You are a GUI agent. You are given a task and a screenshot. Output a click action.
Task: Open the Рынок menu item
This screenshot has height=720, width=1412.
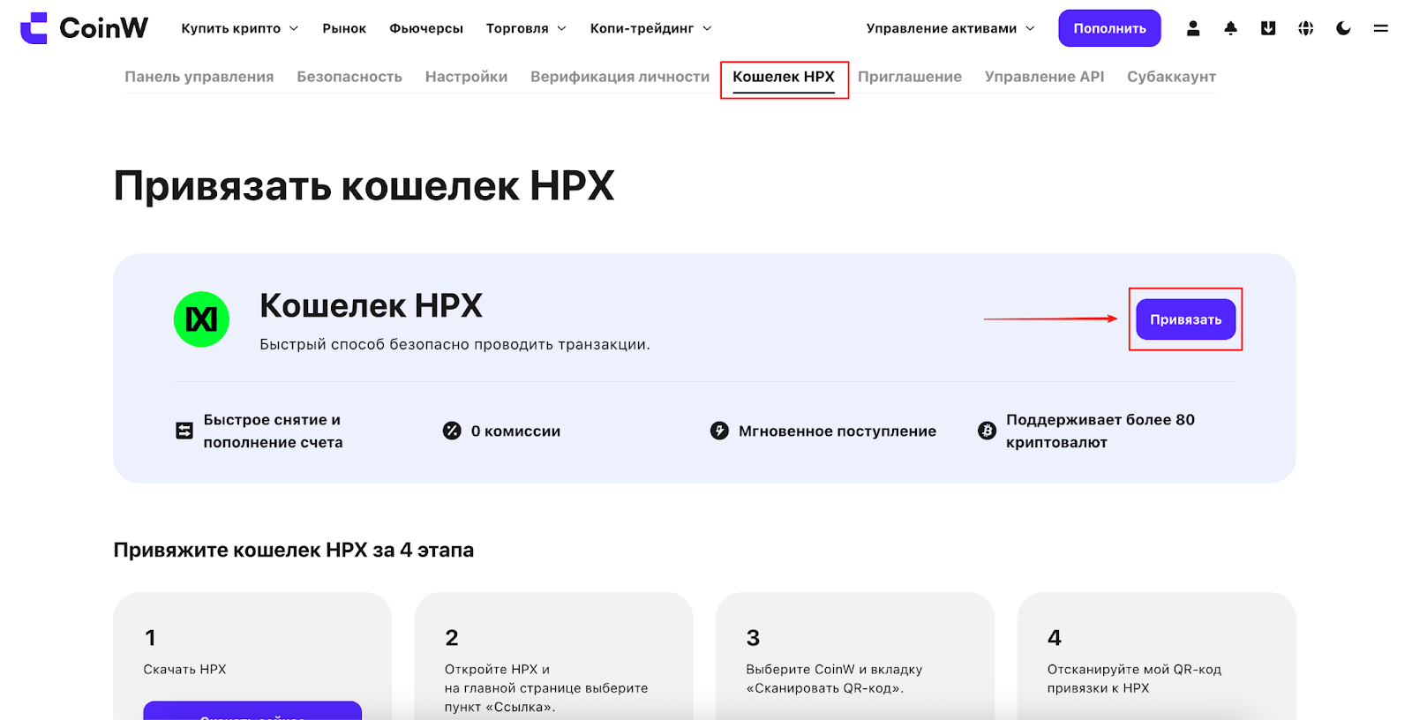click(344, 28)
